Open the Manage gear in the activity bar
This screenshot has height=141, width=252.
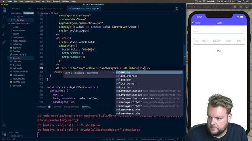point(4,133)
